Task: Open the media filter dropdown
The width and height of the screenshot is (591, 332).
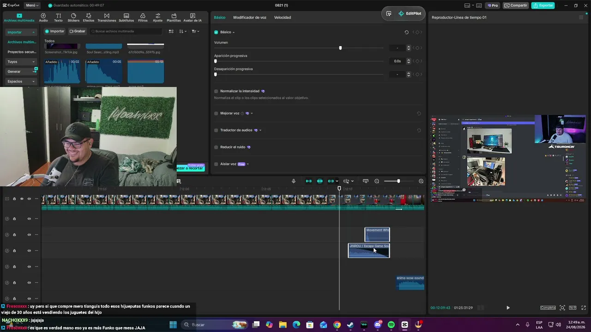Action: pyautogui.click(x=195, y=31)
